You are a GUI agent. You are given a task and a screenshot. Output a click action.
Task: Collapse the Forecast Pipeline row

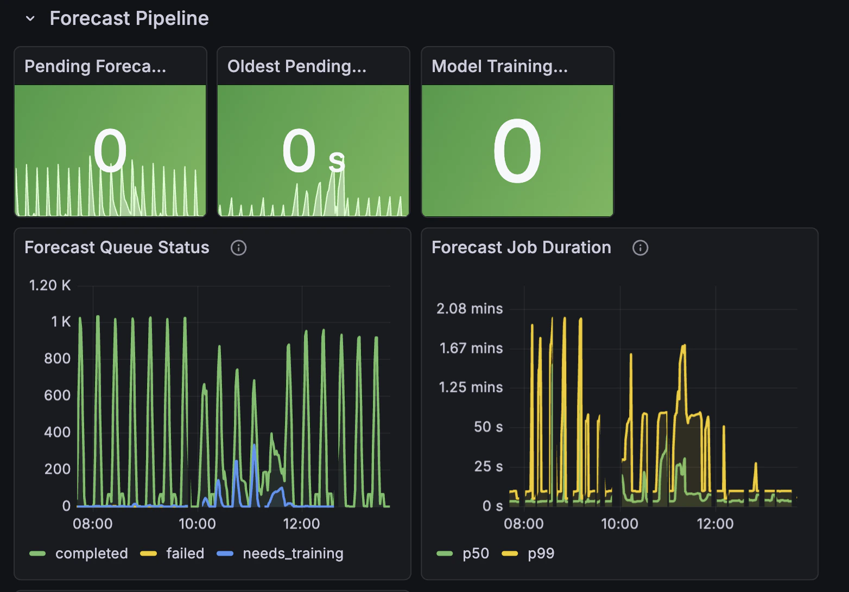click(x=30, y=18)
